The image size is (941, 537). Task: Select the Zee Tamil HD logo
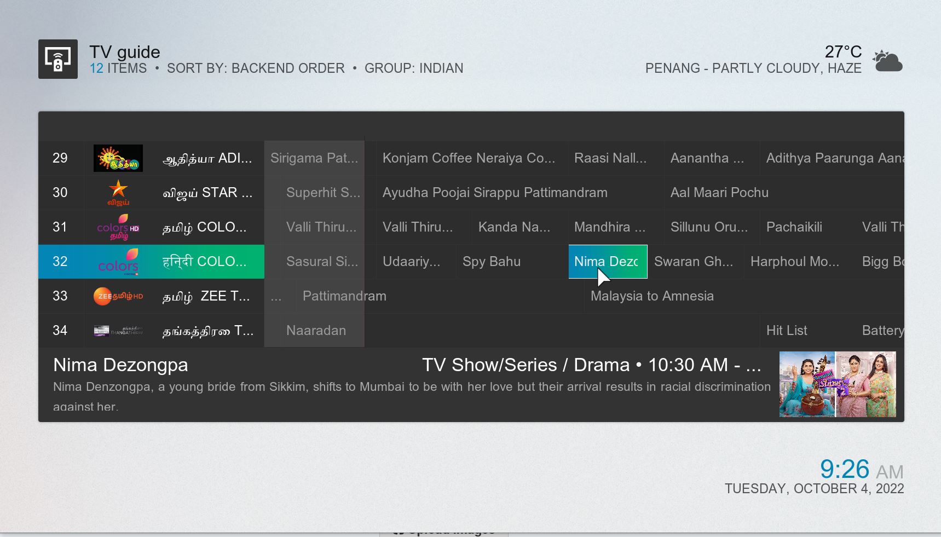[x=118, y=296]
